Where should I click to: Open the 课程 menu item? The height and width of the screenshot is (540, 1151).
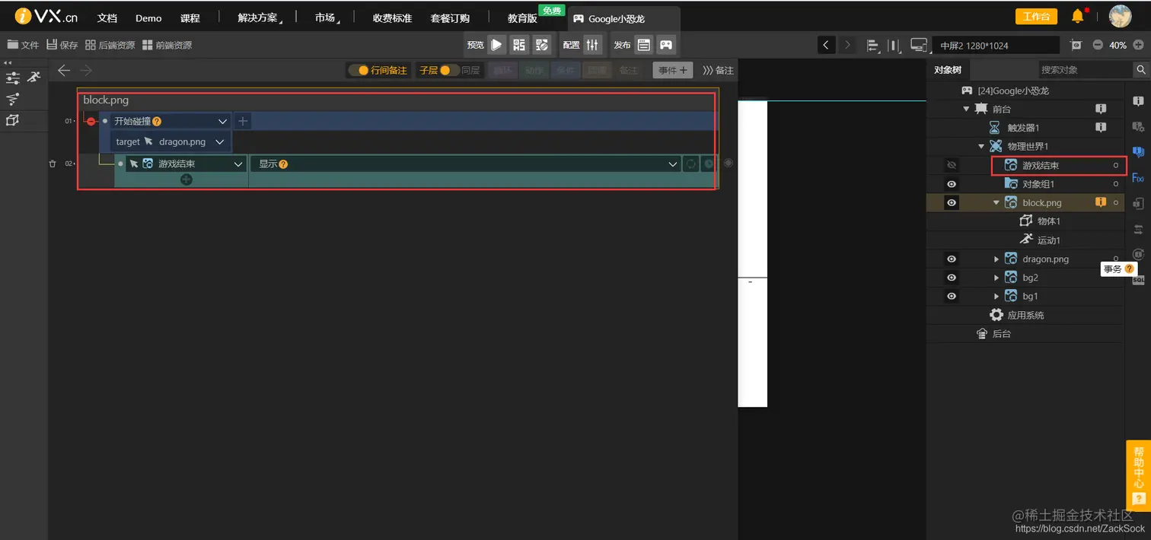click(x=190, y=18)
